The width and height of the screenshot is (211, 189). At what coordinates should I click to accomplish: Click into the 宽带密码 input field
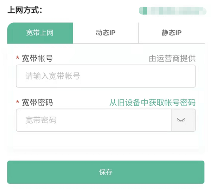pyautogui.click(x=94, y=120)
